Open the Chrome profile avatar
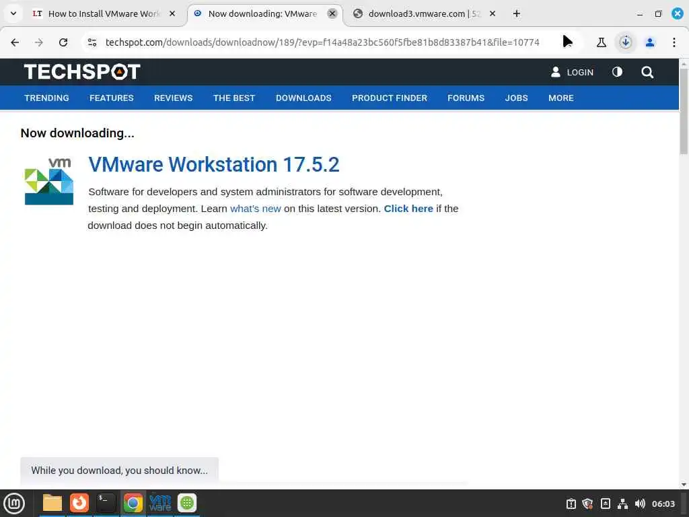The height and width of the screenshot is (517, 689). coord(650,42)
